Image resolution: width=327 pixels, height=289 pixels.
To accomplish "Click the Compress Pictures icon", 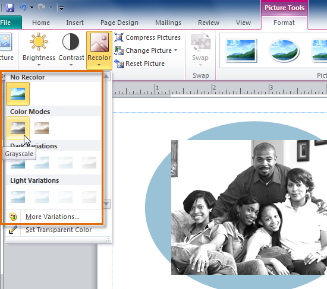I will pyautogui.click(x=119, y=37).
